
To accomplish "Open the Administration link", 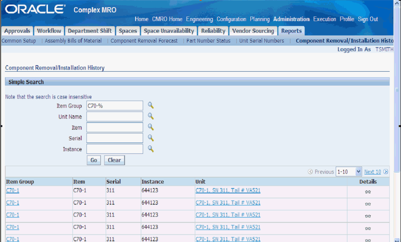I will (x=291, y=19).
